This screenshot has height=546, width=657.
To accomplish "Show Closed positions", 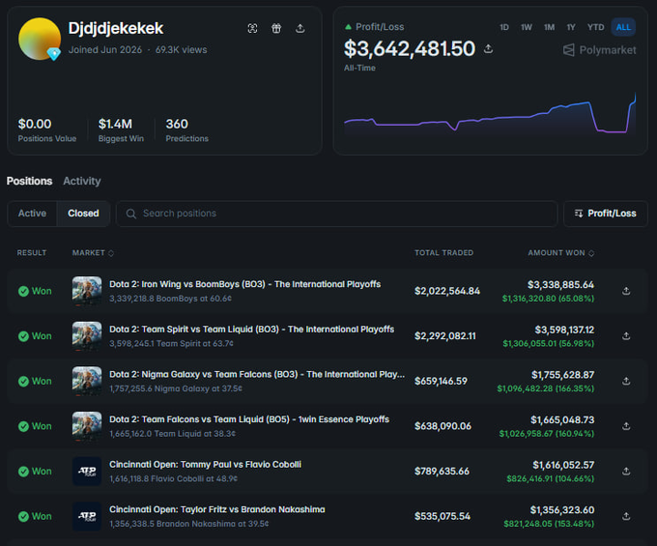I will 83,214.
